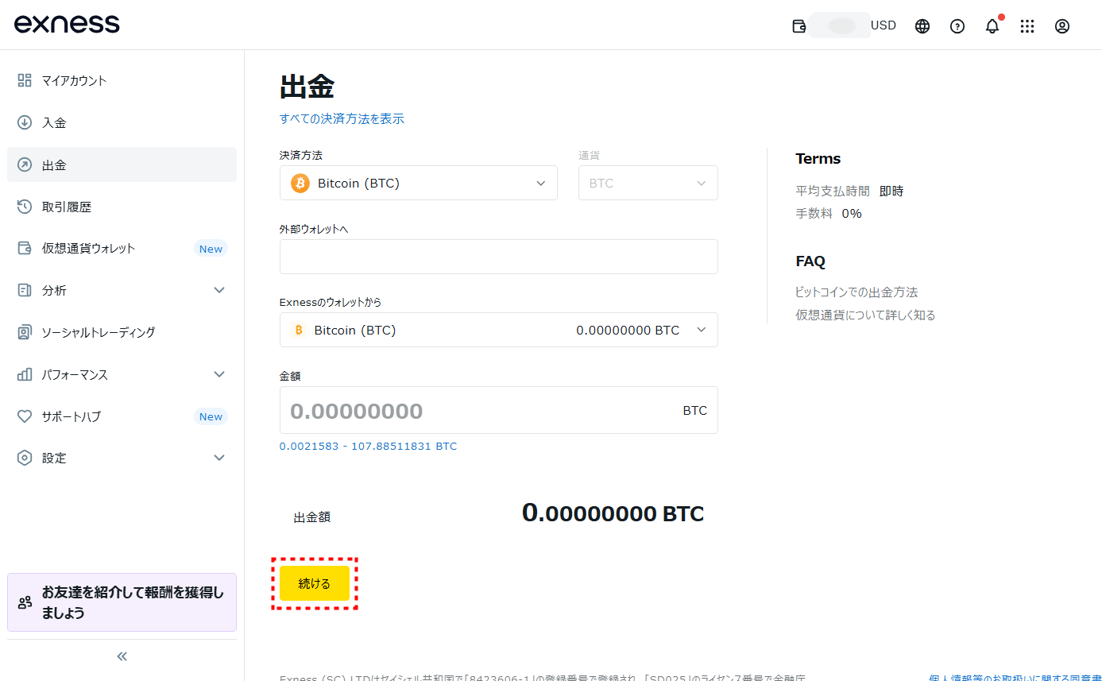Click the 続ける button
The image size is (1102, 681).
click(x=315, y=583)
